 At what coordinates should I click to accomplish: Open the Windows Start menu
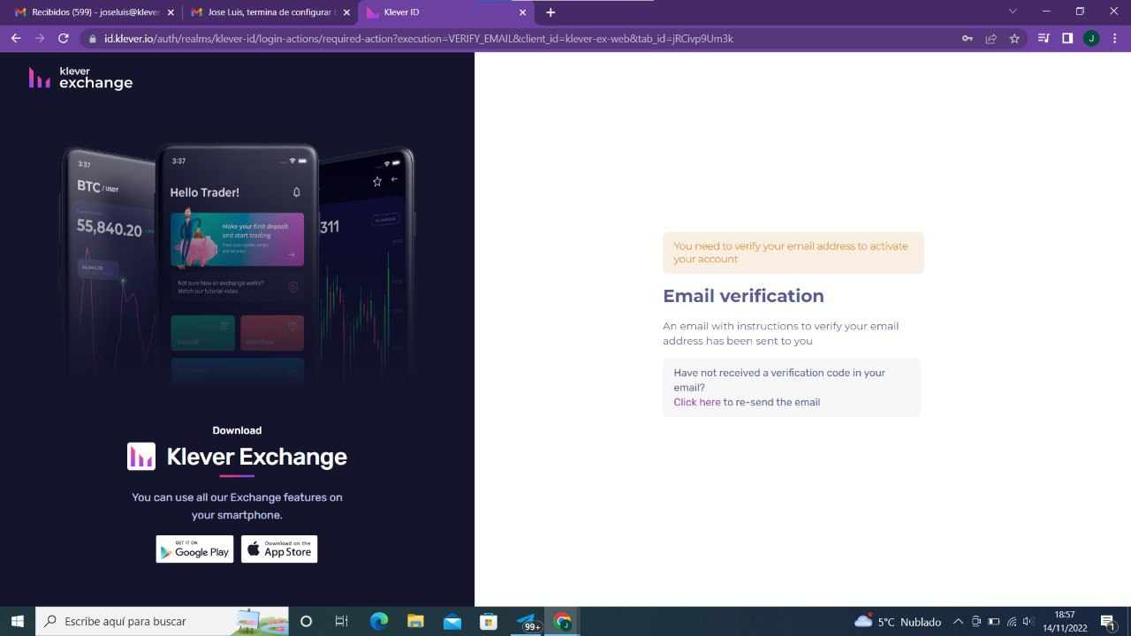coord(17,621)
